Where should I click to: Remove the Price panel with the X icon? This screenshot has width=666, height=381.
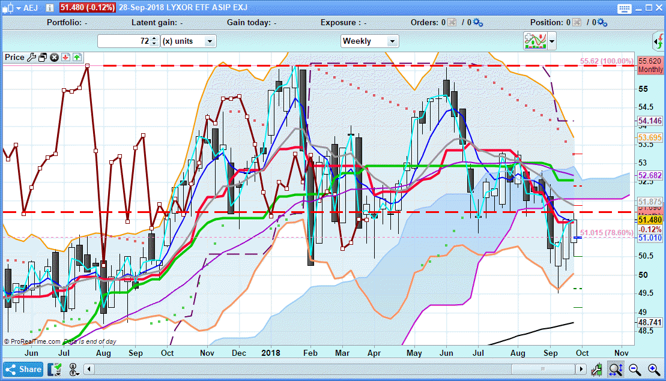coord(54,57)
